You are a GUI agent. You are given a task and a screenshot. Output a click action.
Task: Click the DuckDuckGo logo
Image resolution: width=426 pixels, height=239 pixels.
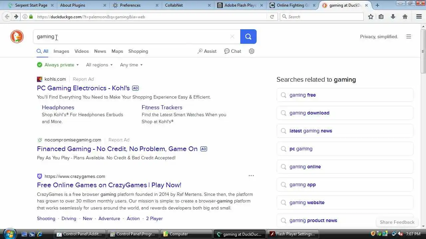[x=17, y=37]
